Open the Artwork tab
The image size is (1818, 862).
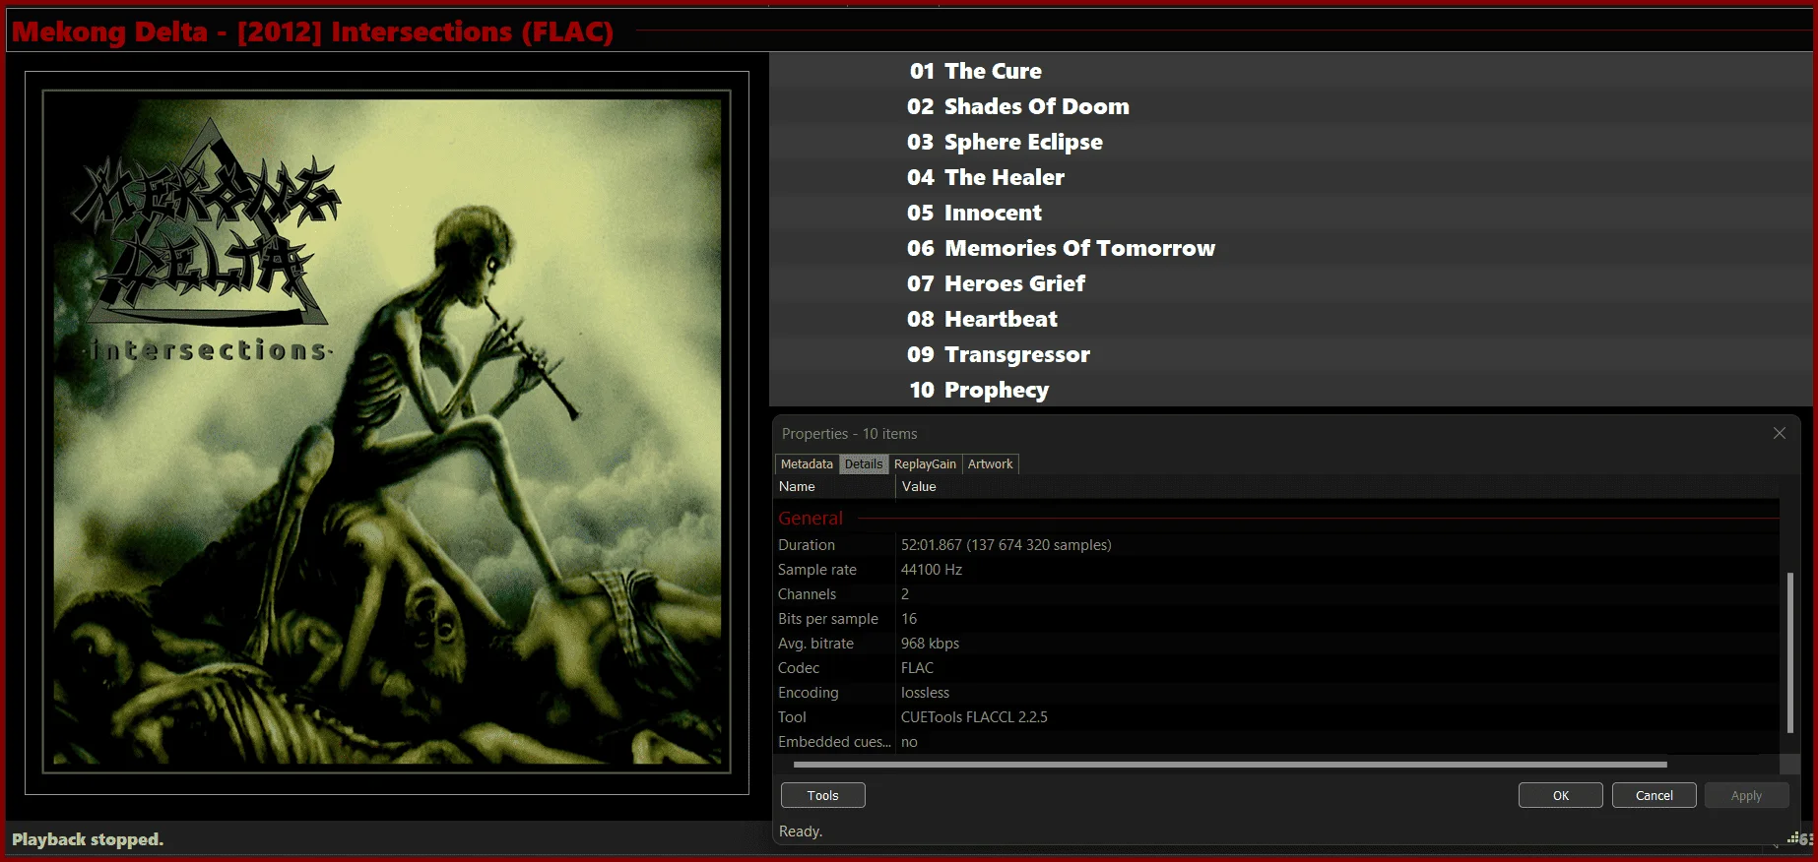tap(990, 463)
